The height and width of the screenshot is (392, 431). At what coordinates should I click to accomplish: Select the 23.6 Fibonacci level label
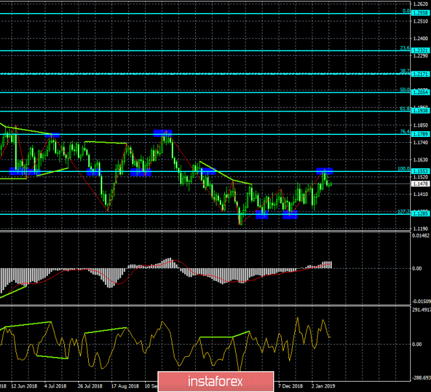pyautogui.click(x=403, y=48)
